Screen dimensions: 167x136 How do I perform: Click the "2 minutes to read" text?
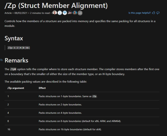tap(40, 13)
